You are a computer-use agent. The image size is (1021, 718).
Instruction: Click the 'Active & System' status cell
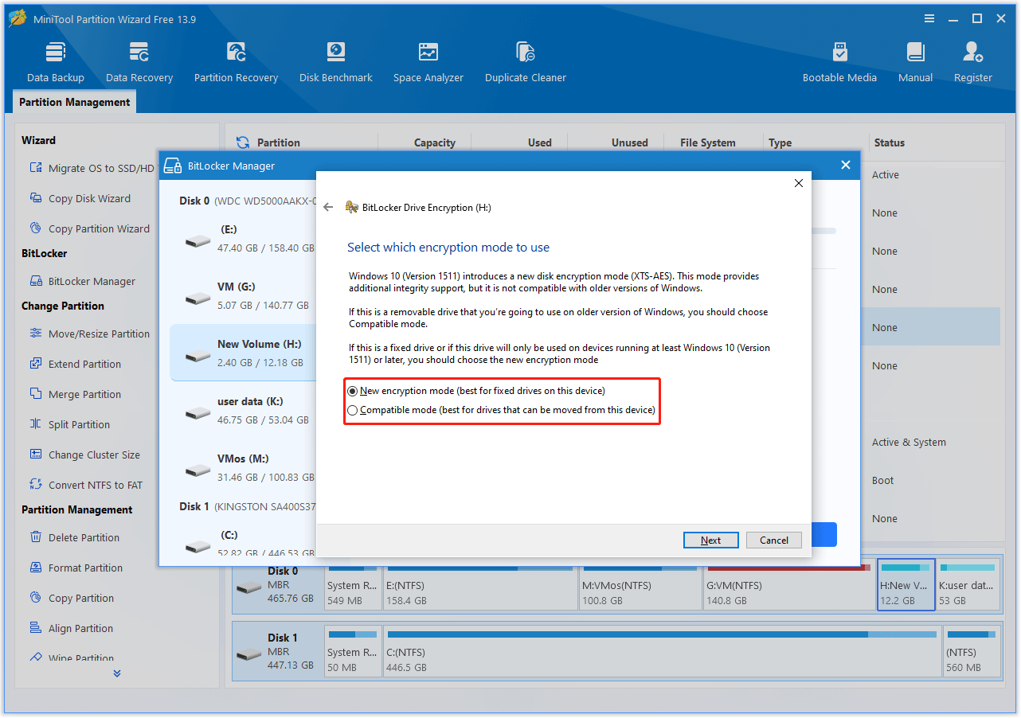(909, 442)
